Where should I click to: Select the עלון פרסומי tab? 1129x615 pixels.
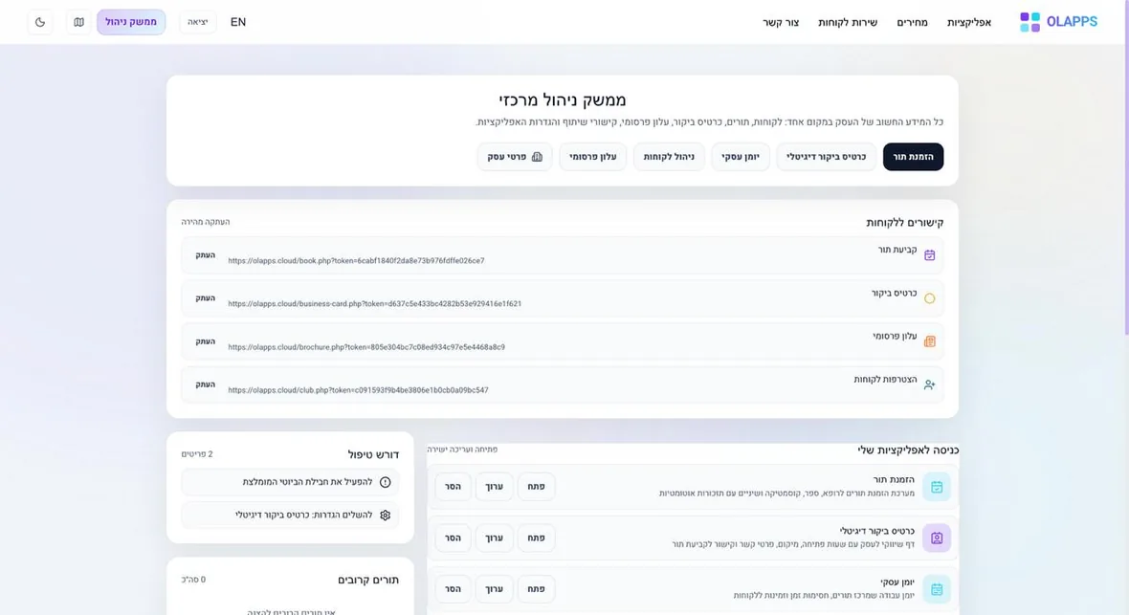click(592, 157)
